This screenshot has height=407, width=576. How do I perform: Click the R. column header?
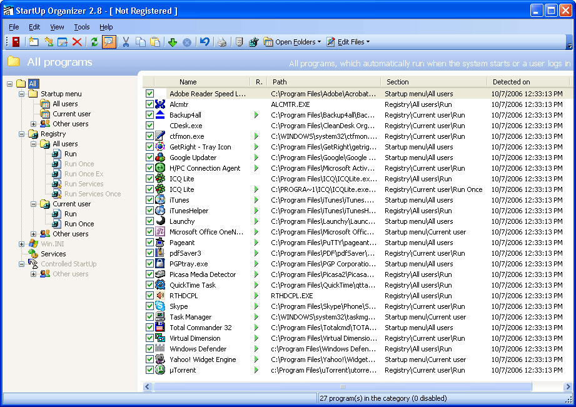coord(259,81)
